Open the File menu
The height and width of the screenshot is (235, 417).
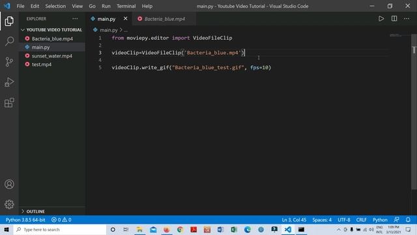(x=20, y=6)
